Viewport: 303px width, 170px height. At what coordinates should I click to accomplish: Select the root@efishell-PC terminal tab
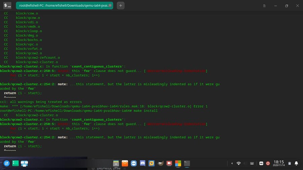pos(62,6)
